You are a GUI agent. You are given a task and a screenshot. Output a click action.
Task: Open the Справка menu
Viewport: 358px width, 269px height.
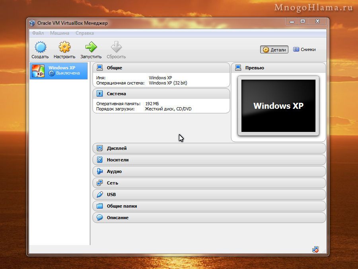tap(85, 33)
